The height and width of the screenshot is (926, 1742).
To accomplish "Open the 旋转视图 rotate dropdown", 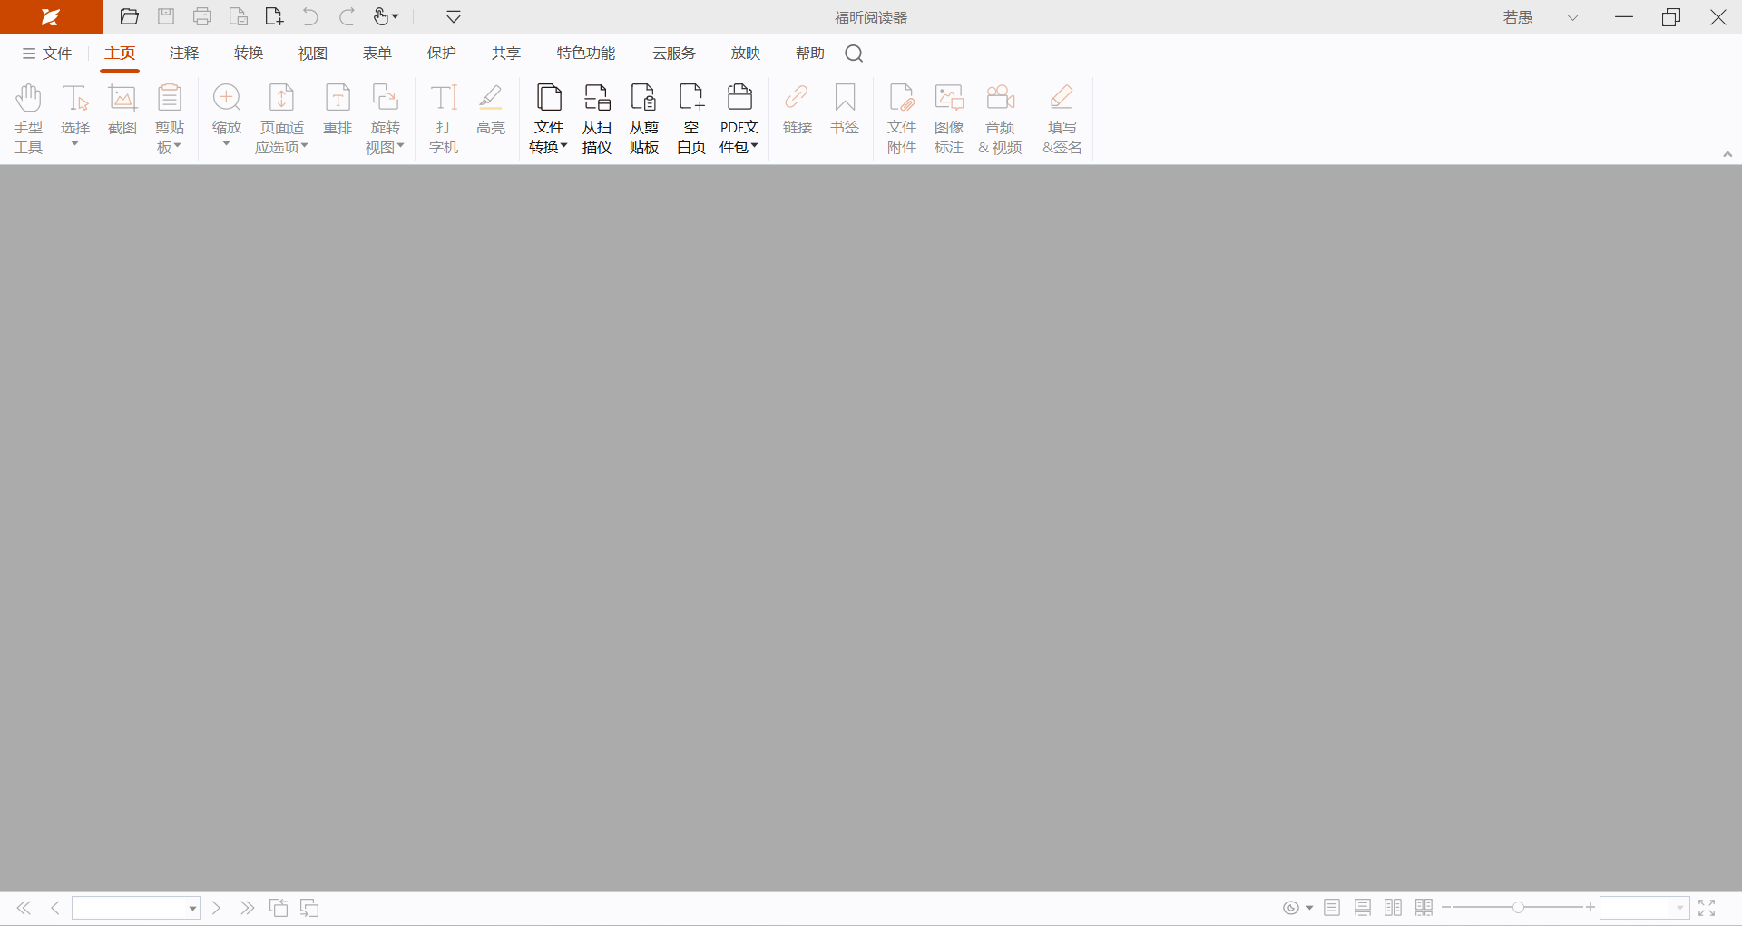I will coord(386,119).
